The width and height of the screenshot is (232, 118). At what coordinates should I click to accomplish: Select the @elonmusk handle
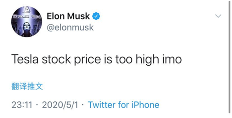pos(70,27)
